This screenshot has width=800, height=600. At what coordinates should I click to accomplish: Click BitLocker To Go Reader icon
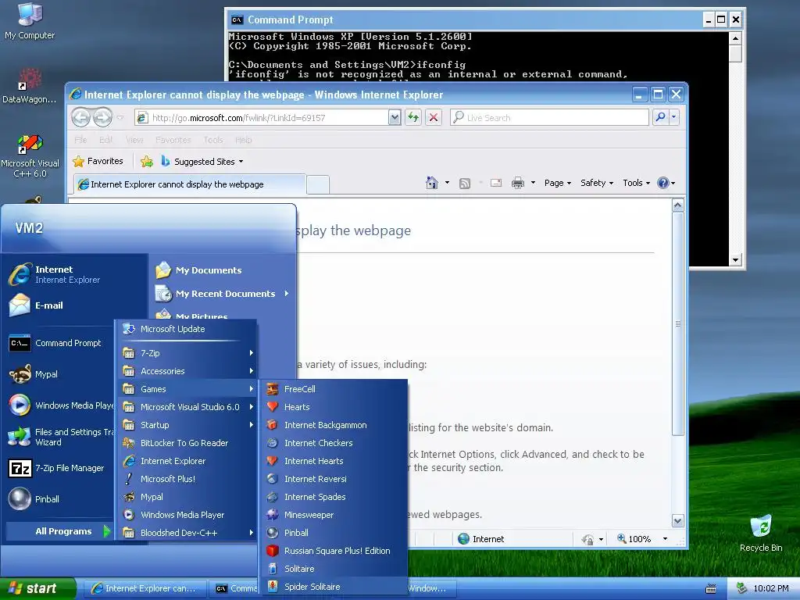[x=129, y=443]
